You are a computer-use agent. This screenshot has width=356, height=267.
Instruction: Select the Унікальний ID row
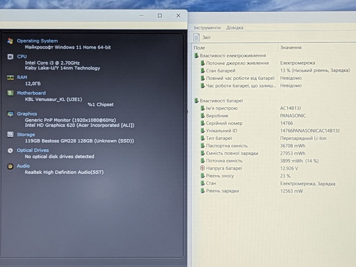(274, 131)
